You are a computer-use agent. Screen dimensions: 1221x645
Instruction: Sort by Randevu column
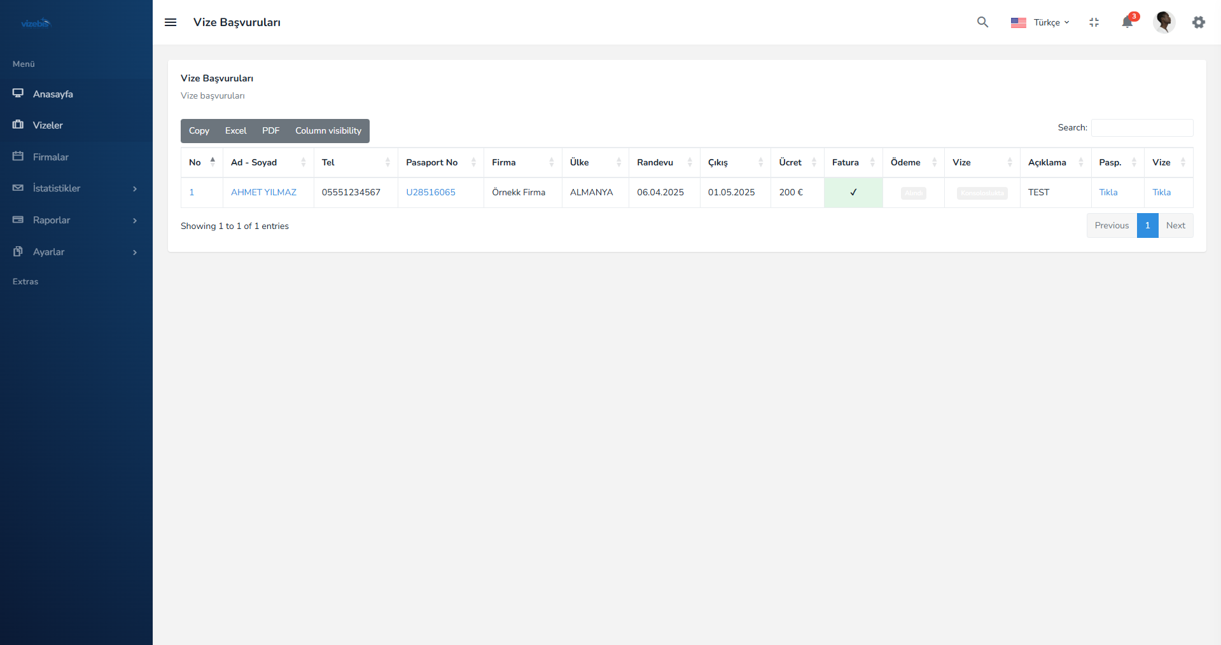point(664,162)
